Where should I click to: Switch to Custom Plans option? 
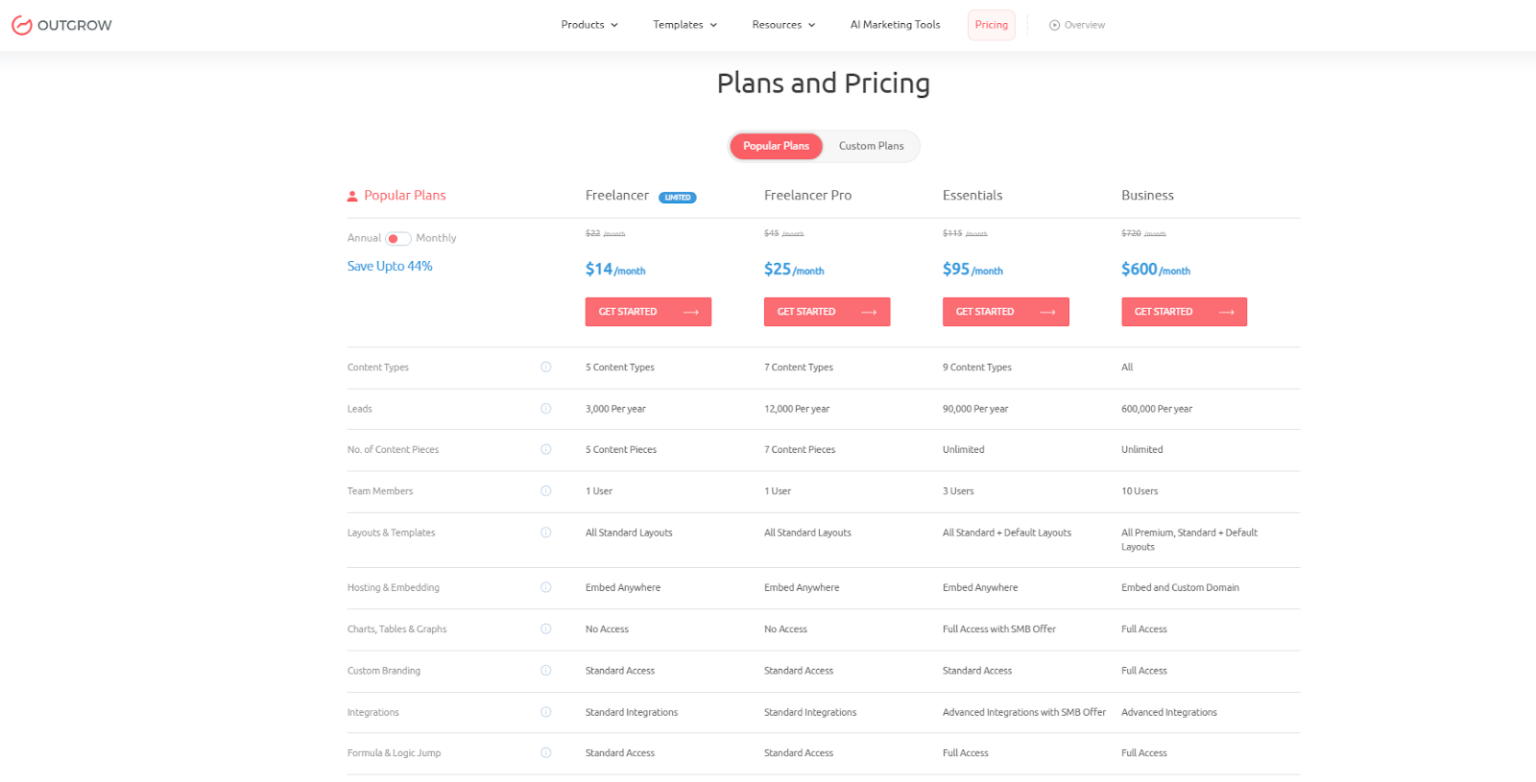point(871,146)
